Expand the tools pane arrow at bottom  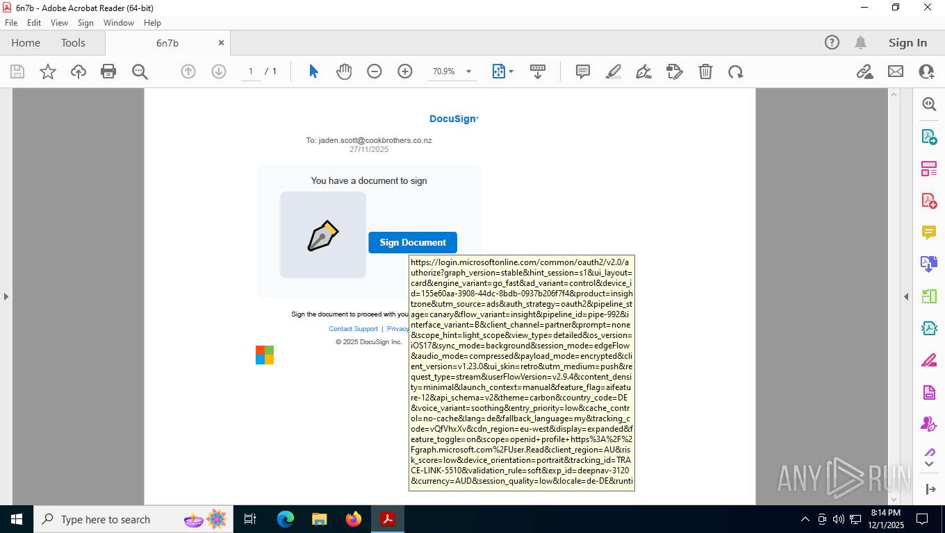pyautogui.click(x=930, y=489)
